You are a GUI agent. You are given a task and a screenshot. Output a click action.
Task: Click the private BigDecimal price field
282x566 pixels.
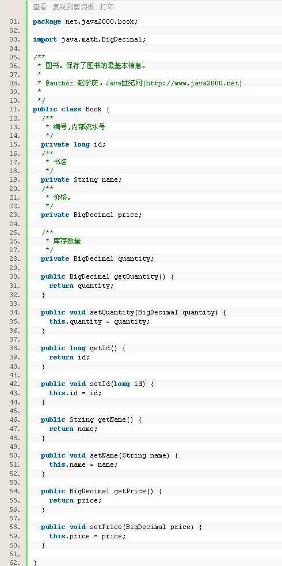click(92, 215)
